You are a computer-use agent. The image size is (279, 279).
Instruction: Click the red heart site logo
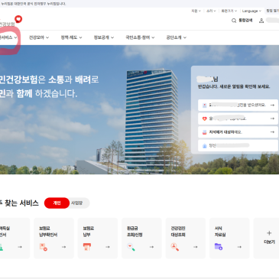[x=18, y=19]
